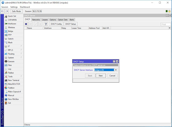The image size is (172, 127).
Task: Sort by Address Pool column header
Action: (95, 28)
